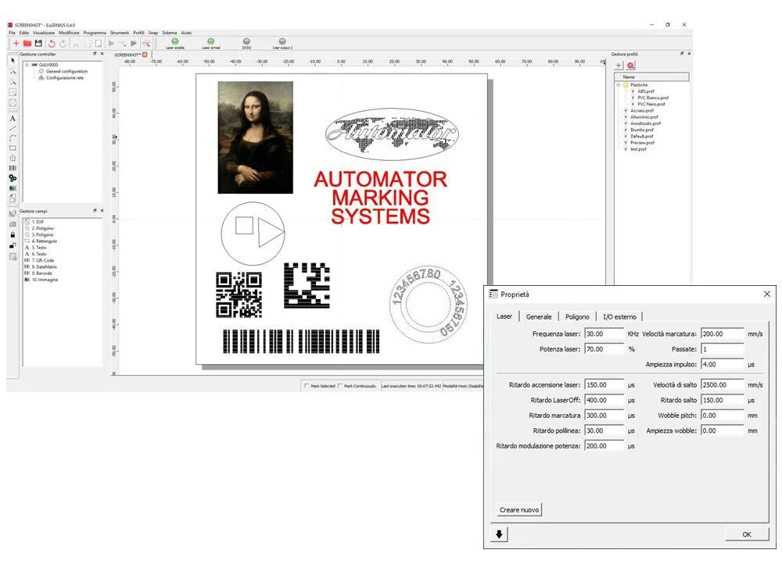Click the laser sparkle icon in toolbar
This screenshot has height=564, width=782.
tap(146, 44)
